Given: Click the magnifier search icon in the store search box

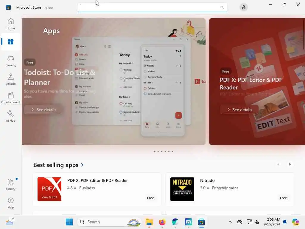Looking at the screenshot, I should point(222,7).
